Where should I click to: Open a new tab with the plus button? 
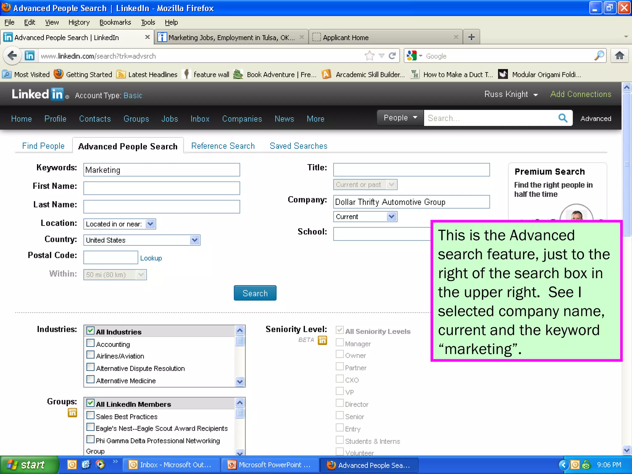[471, 37]
